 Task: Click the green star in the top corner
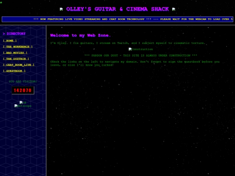click(1, 3)
